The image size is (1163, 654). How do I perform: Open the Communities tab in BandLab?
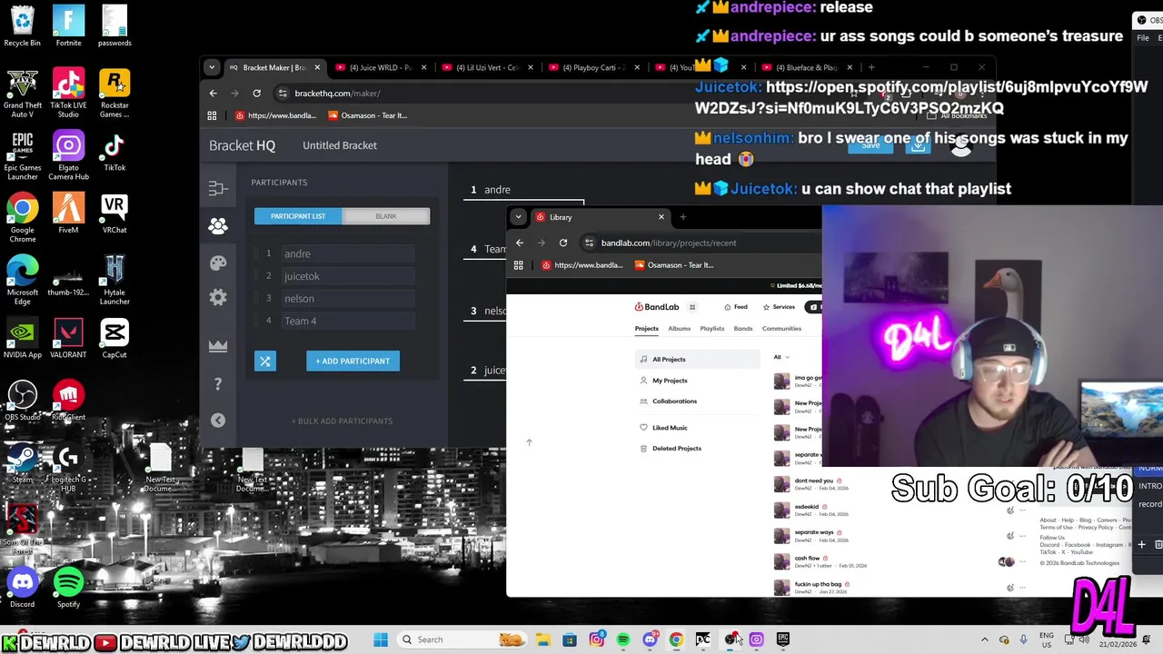781,329
